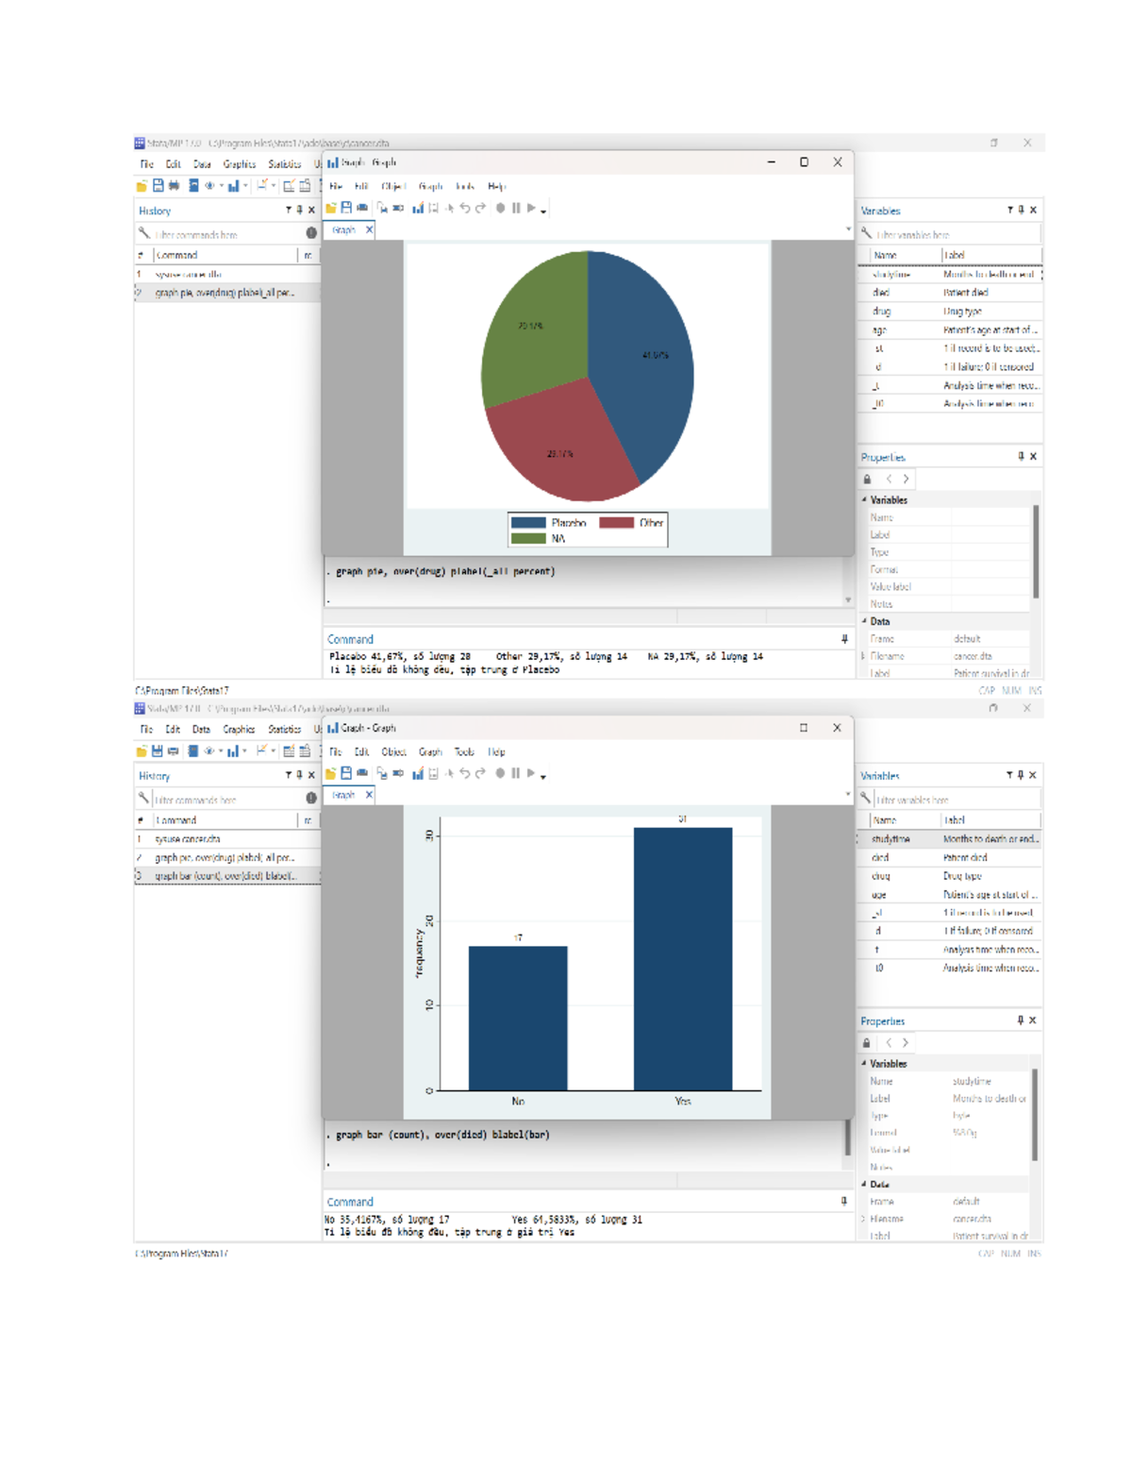Previous arrow in Properties panel, bar chart window
The image size is (1132, 1466).
(x=889, y=1043)
